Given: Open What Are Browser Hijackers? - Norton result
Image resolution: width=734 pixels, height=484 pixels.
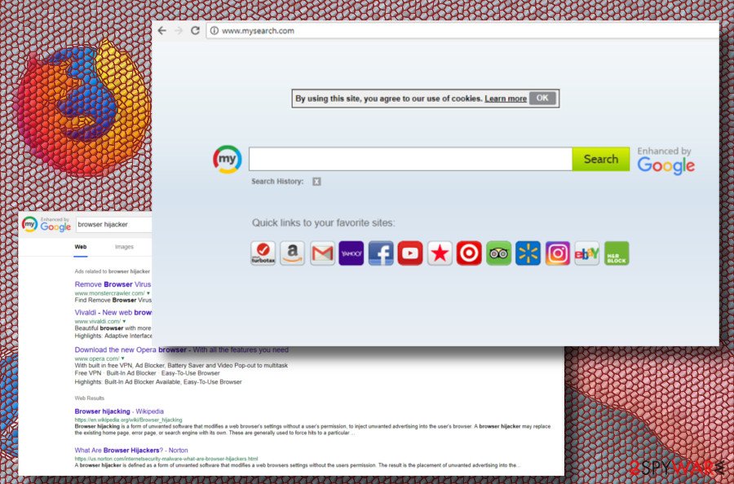Looking at the screenshot, I should point(131,451).
